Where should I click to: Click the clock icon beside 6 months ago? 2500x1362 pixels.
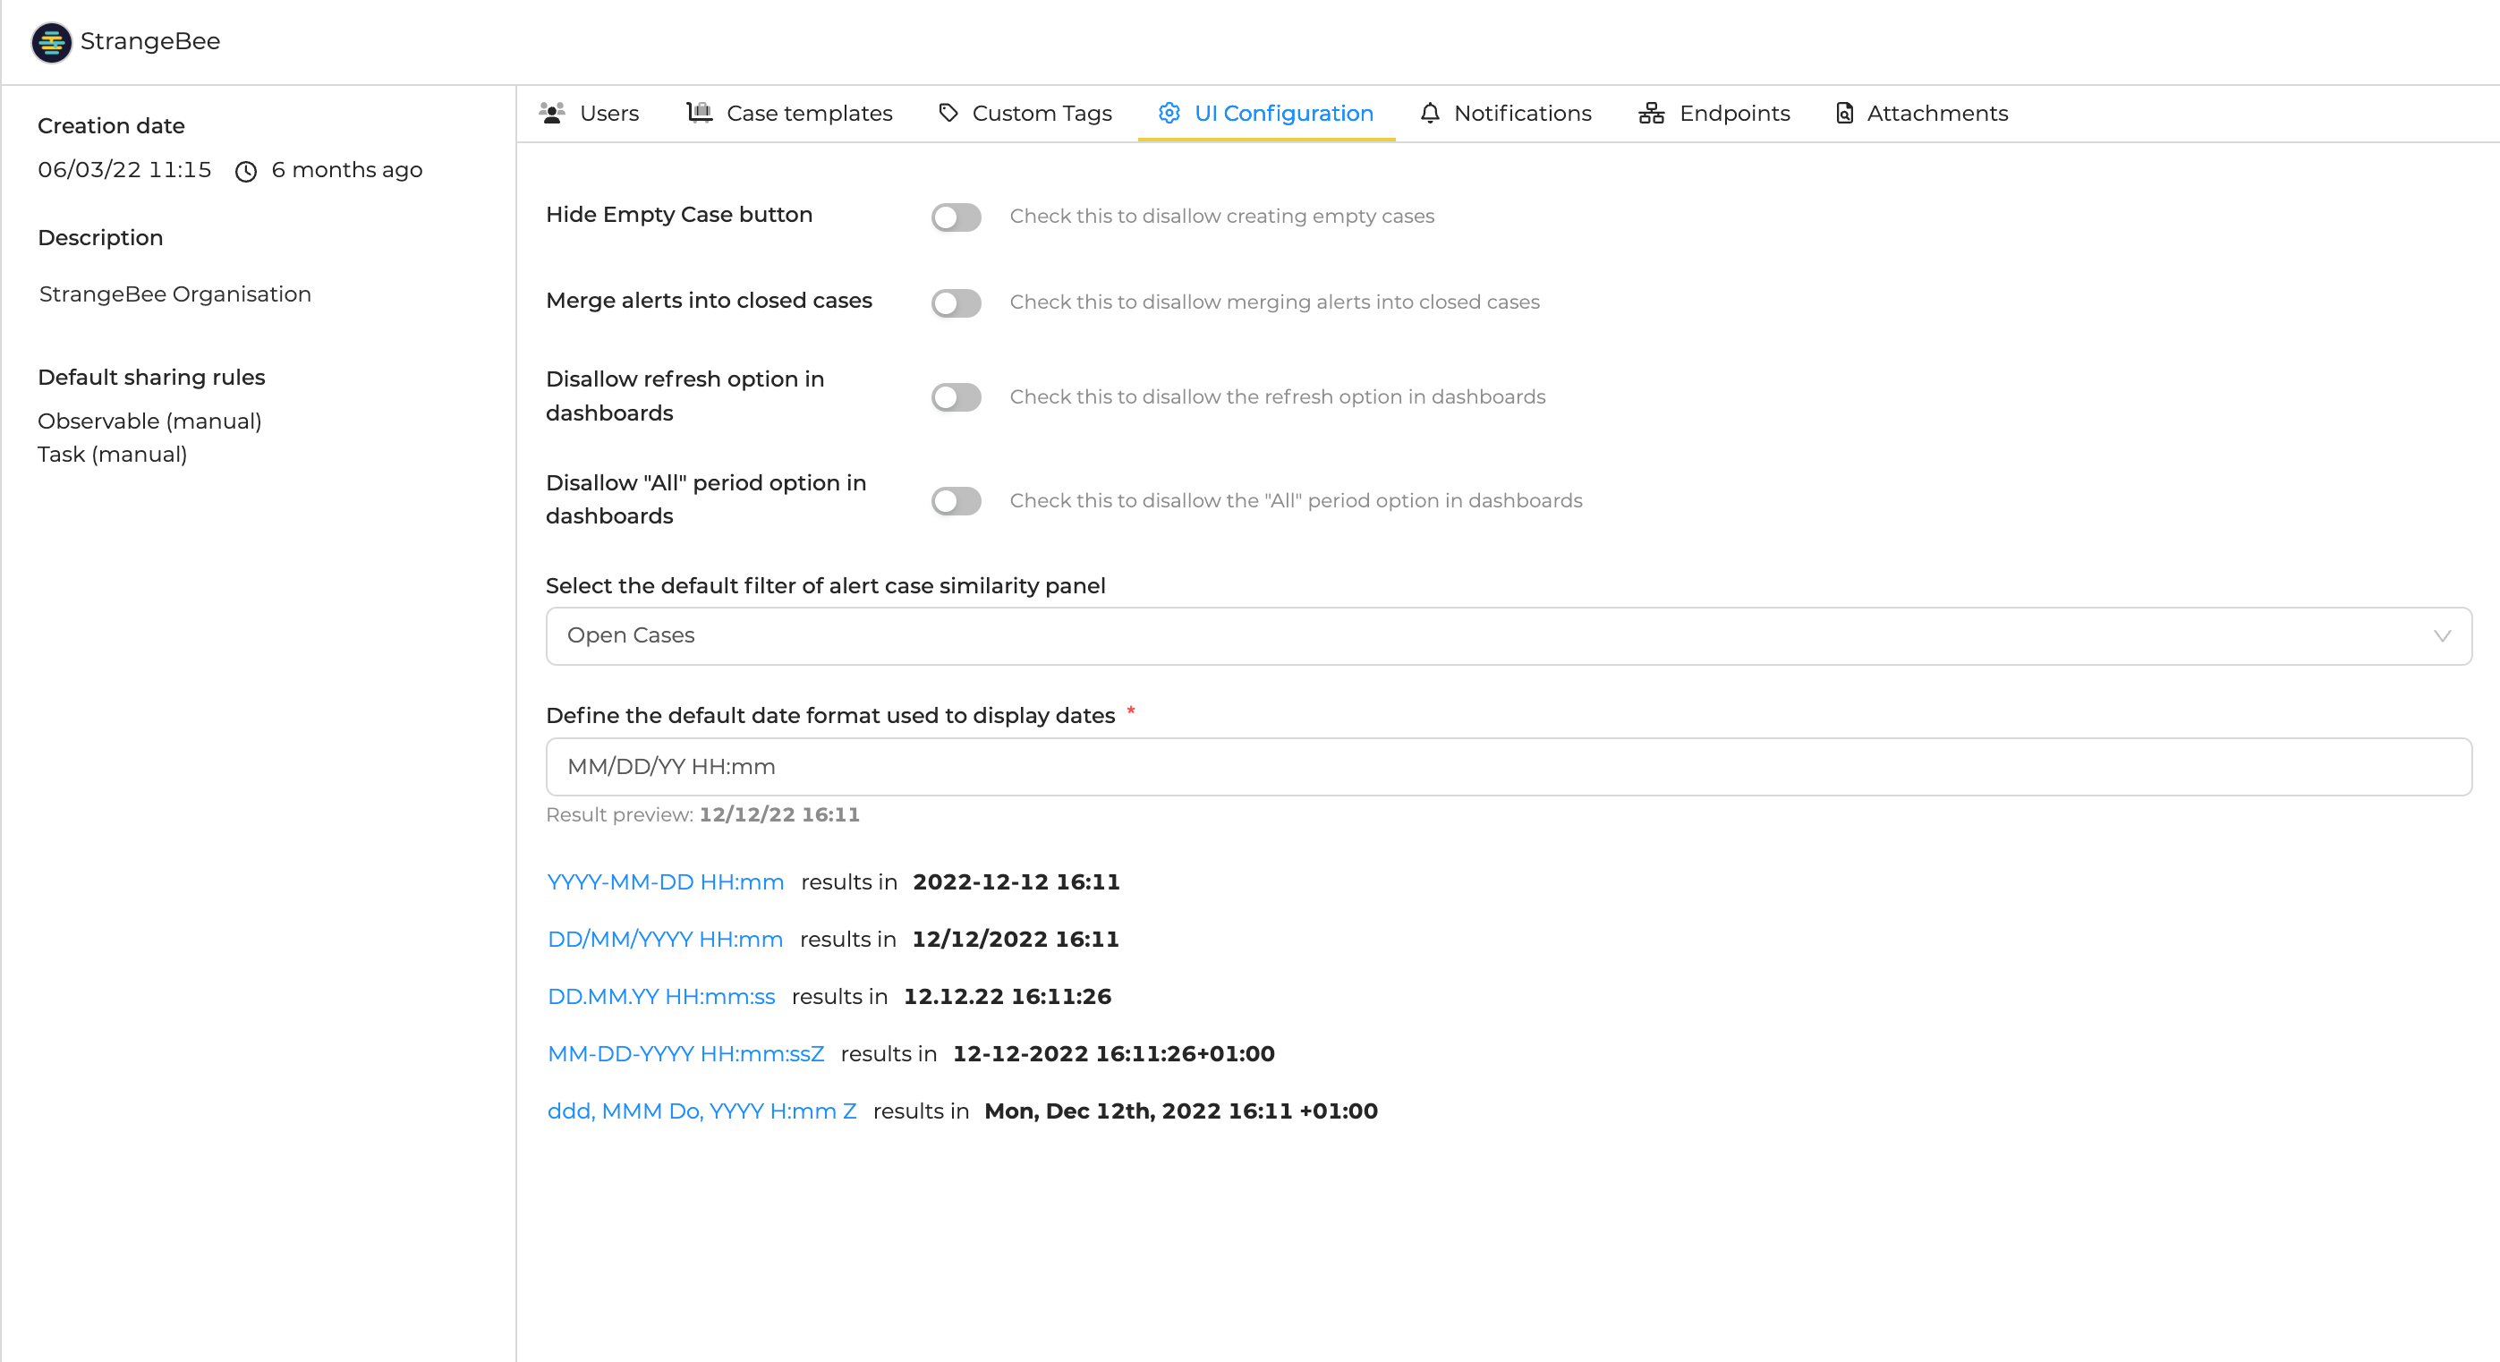pos(246,172)
